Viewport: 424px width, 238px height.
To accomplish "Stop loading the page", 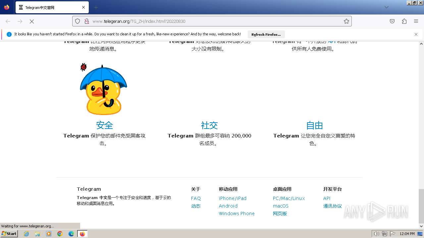I will 32,21.
